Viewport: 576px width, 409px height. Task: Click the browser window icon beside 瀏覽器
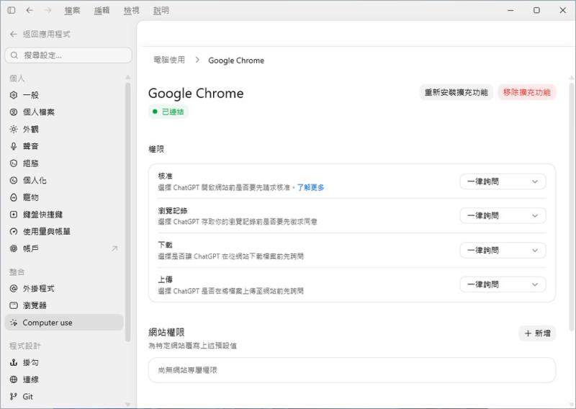pos(14,305)
